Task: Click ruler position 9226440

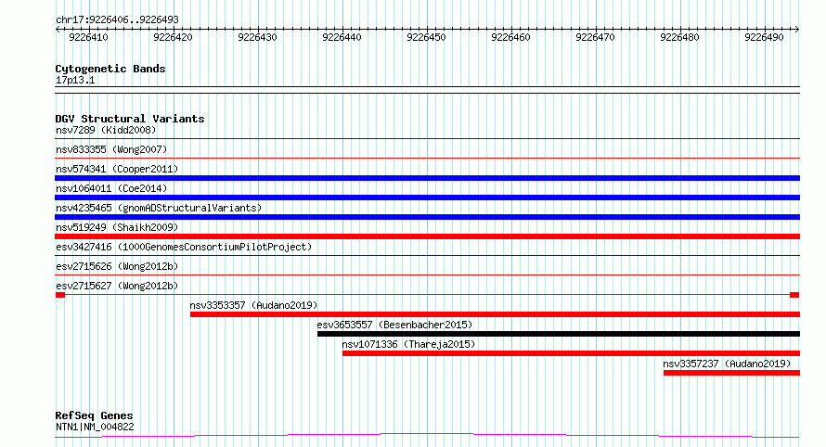Action: (x=342, y=37)
